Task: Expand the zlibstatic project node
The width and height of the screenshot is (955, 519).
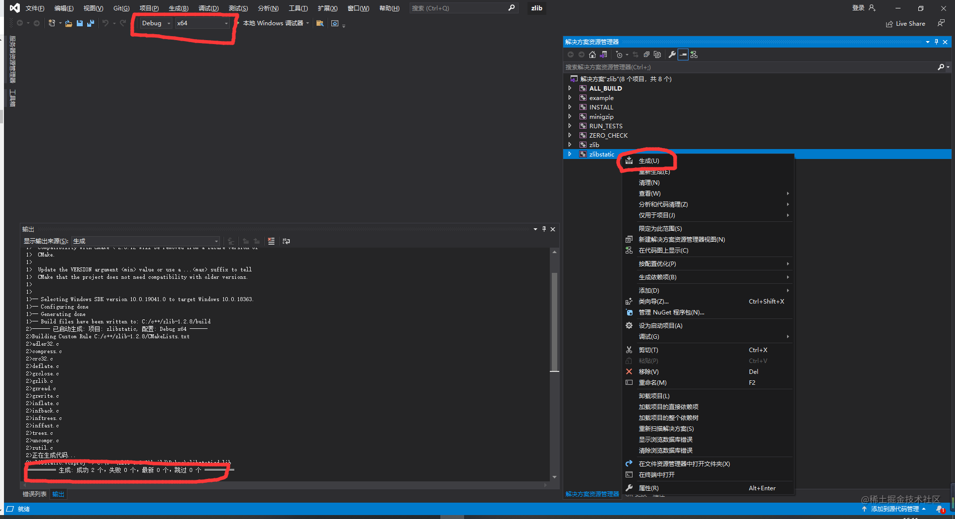Action: 570,154
